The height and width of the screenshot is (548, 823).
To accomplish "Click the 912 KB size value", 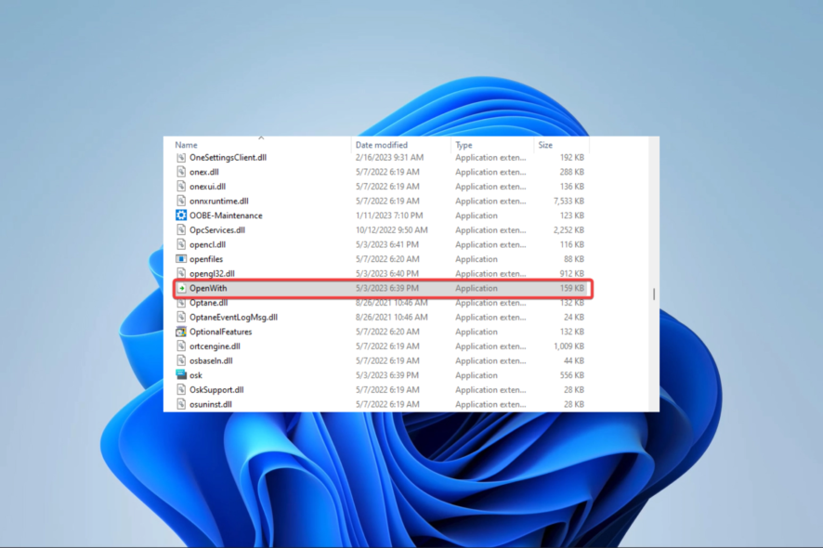I will (572, 273).
